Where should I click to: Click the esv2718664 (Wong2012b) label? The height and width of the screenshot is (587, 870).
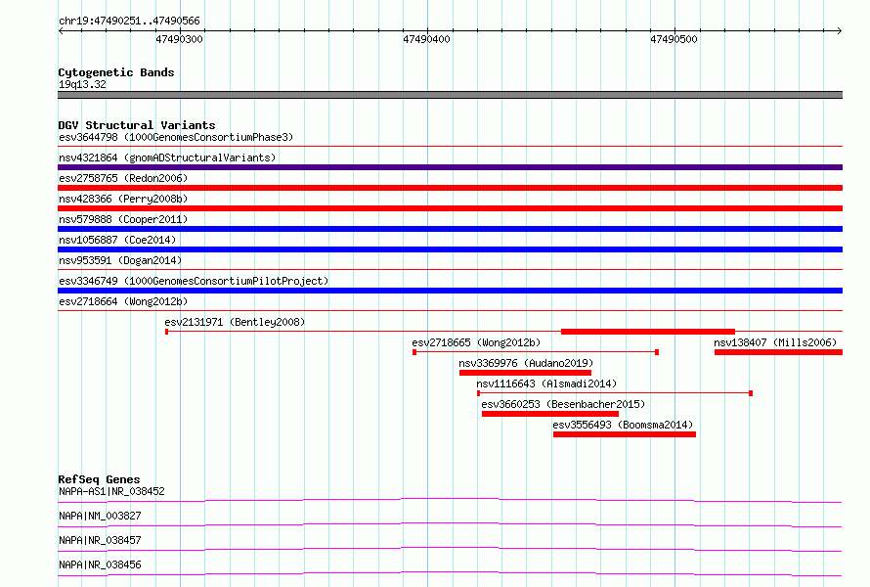click(x=123, y=301)
